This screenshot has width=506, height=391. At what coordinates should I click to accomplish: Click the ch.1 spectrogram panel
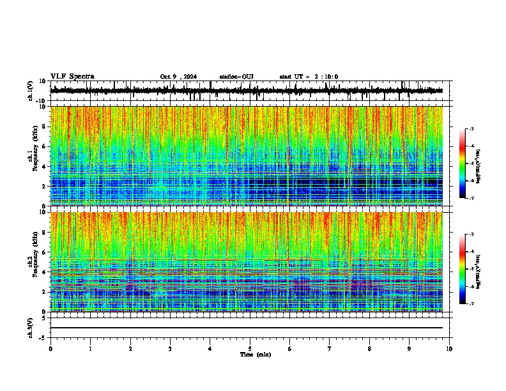pyautogui.click(x=247, y=156)
